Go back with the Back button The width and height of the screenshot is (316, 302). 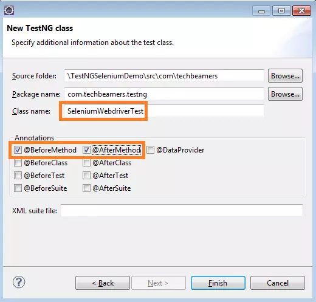103,283
